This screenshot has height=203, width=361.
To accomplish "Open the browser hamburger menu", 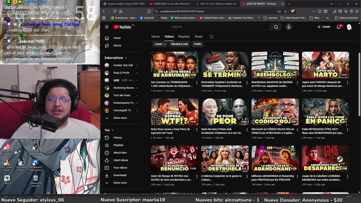I will coord(357,11).
